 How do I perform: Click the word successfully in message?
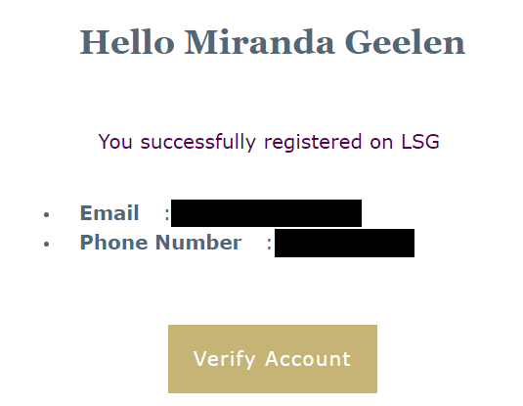[x=198, y=143]
